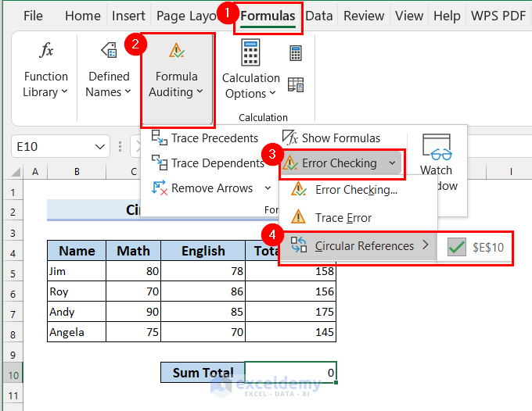Image resolution: width=532 pixels, height=411 pixels.
Task: Click the Calculate Now icon
Action: [296, 53]
